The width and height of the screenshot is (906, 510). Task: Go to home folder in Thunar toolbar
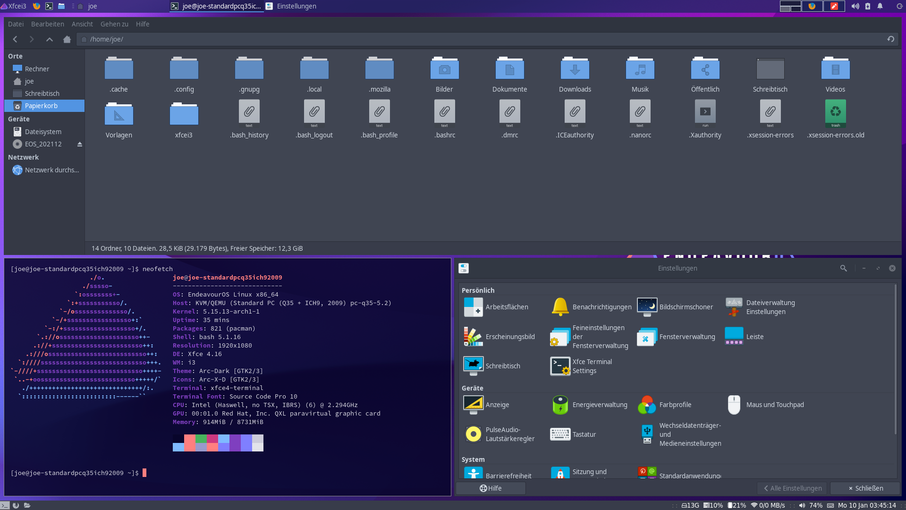click(67, 39)
